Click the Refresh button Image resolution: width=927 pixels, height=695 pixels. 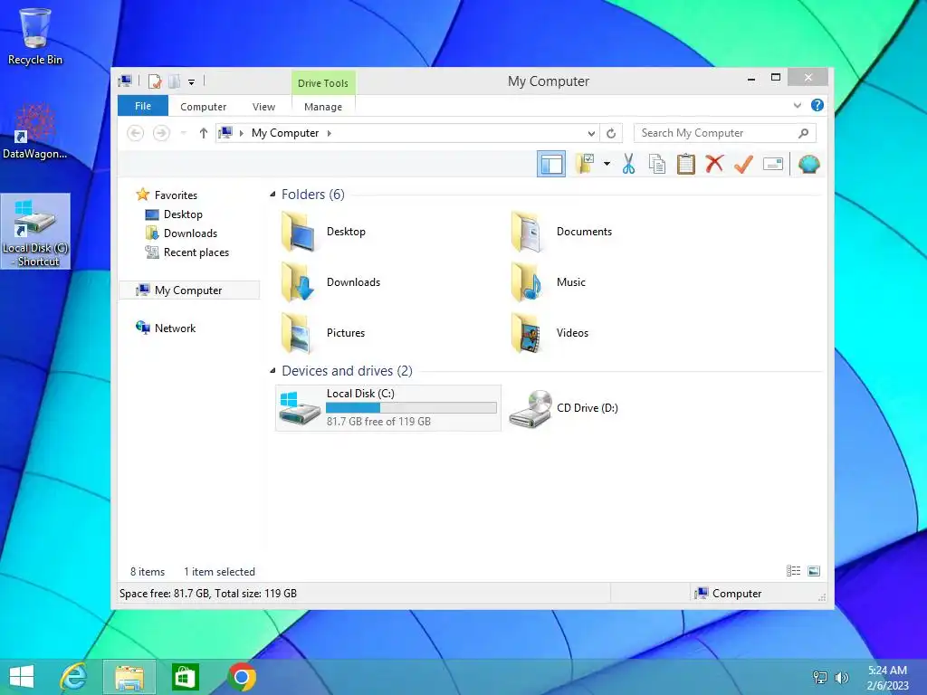[x=611, y=133]
